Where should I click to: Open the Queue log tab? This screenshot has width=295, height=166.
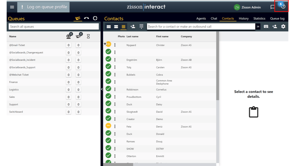coord(277,18)
